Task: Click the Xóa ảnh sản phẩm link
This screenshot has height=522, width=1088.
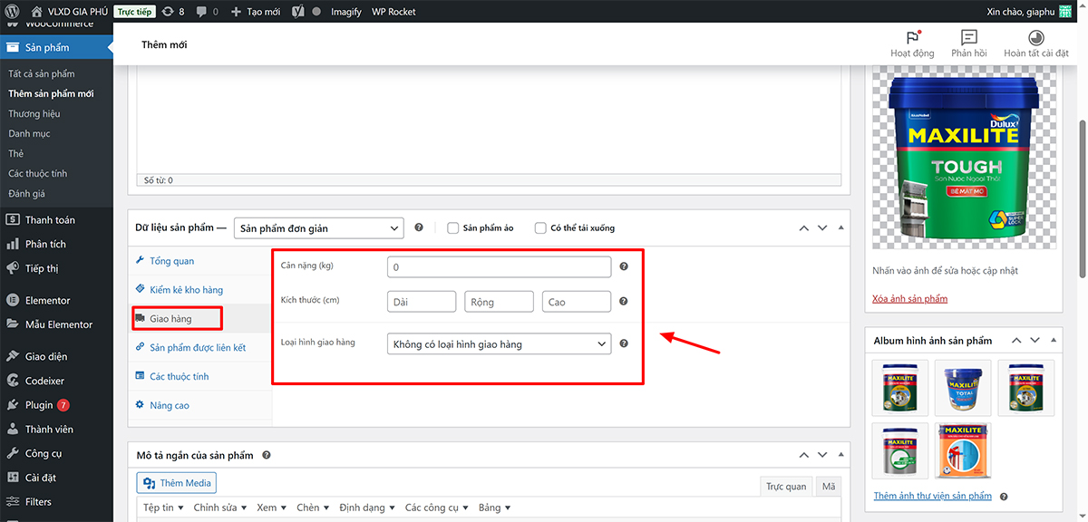Action: click(909, 299)
